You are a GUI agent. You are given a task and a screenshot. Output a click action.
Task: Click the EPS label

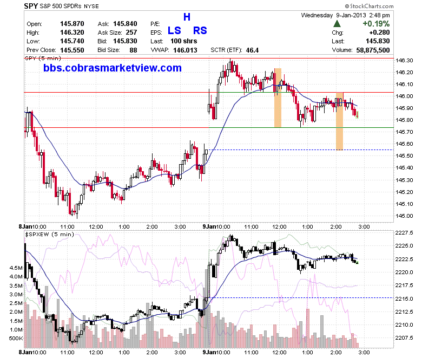point(156,33)
